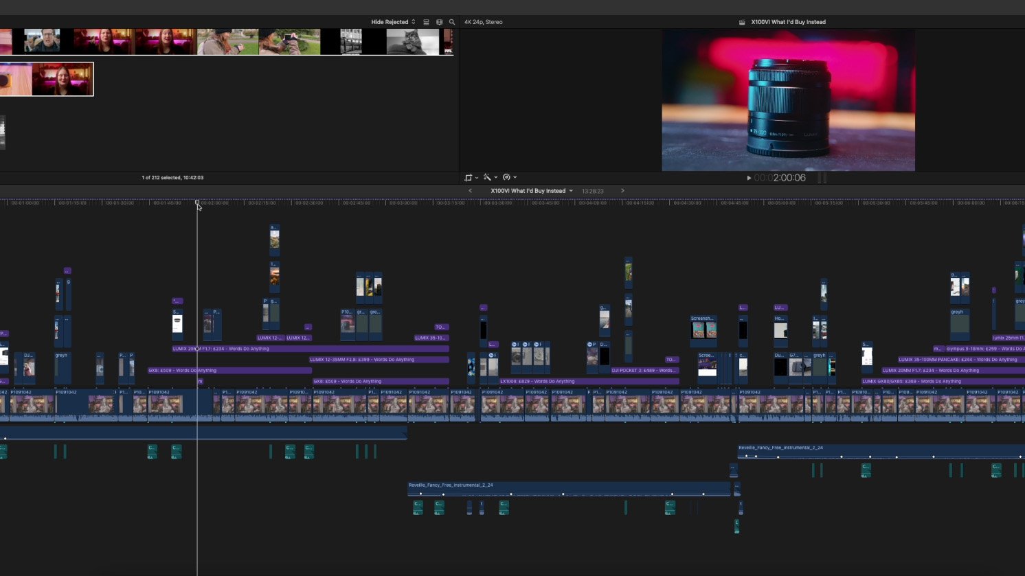
Task: Open the retime speedometer menu
Action: [509, 177]
